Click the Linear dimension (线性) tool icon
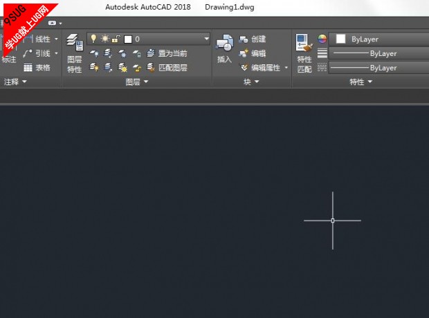 tap(28, 39)
